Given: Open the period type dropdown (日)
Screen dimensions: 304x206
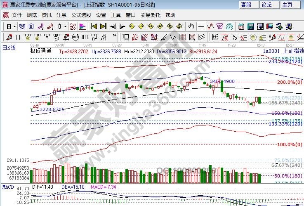Looking at the screenshot, I should tap(11, 26).
